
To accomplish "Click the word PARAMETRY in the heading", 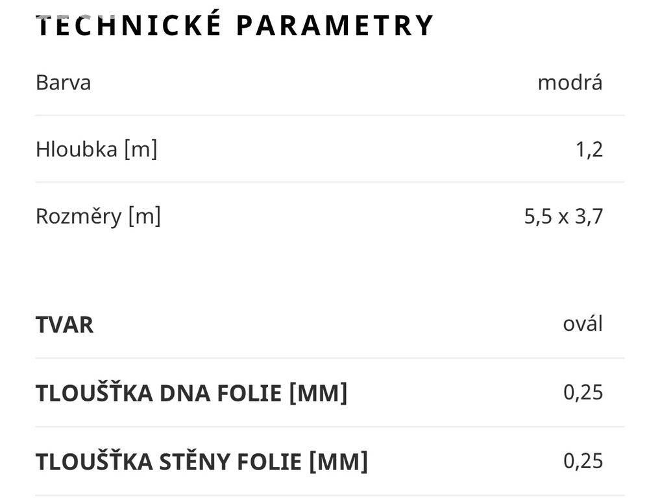I will (335, 26).
